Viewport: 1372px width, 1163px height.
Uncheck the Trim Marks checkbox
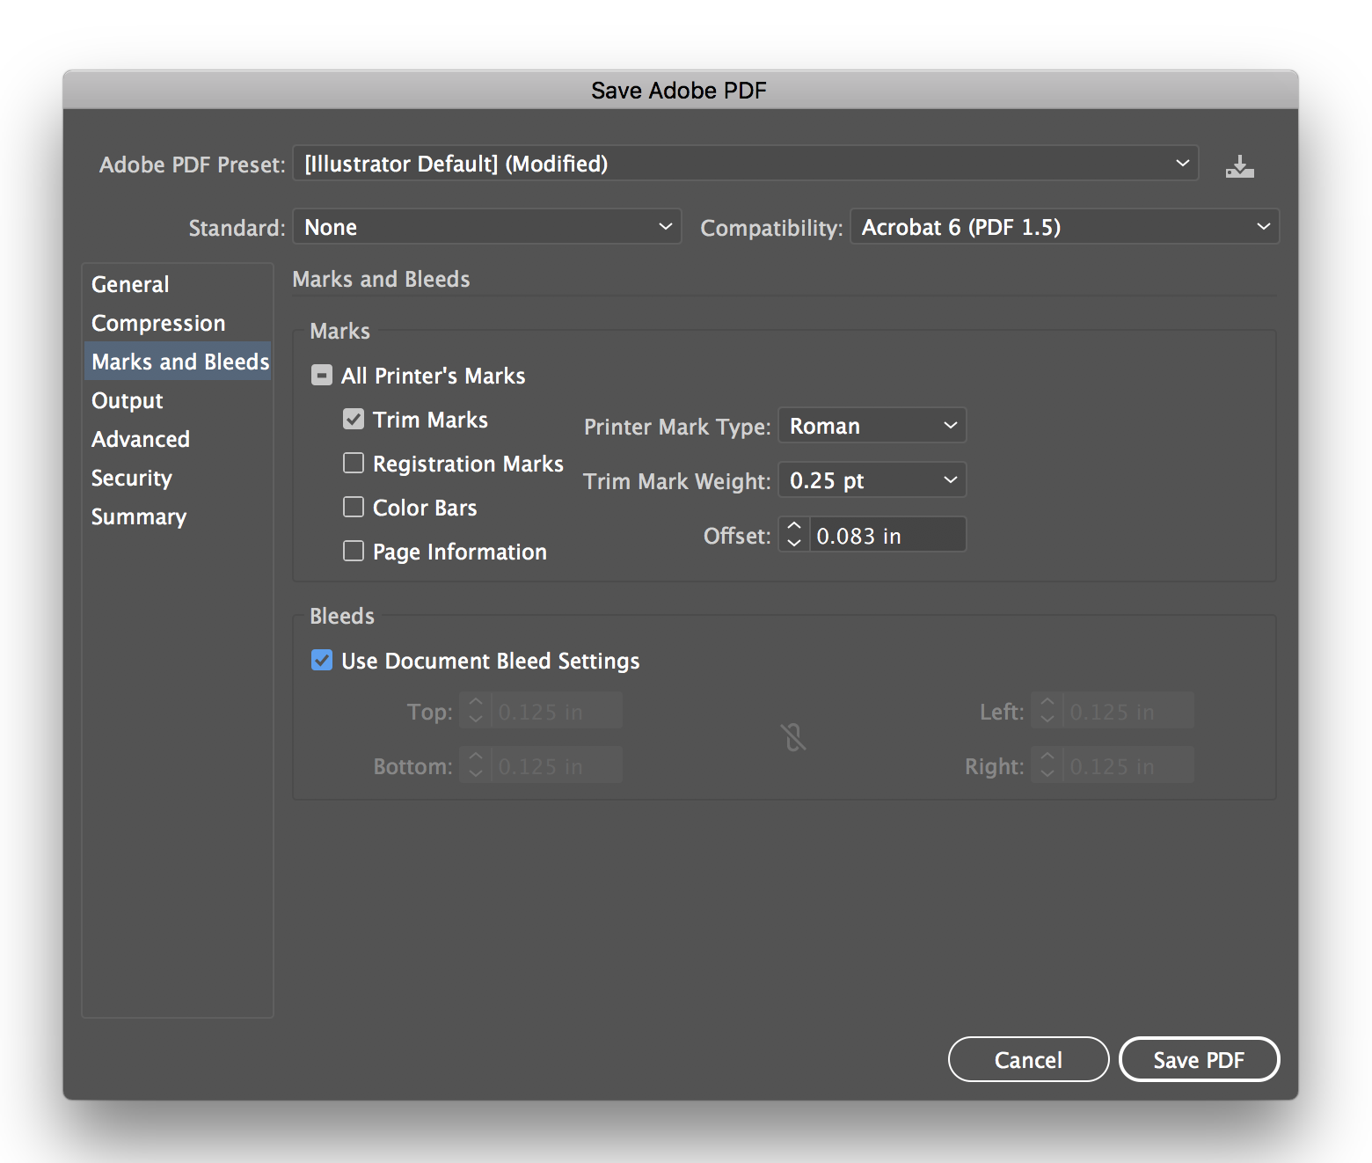[354, 419]
